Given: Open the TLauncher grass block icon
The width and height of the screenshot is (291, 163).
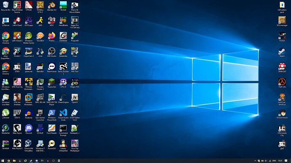Looking at the screenshot, I should (52, 83).
